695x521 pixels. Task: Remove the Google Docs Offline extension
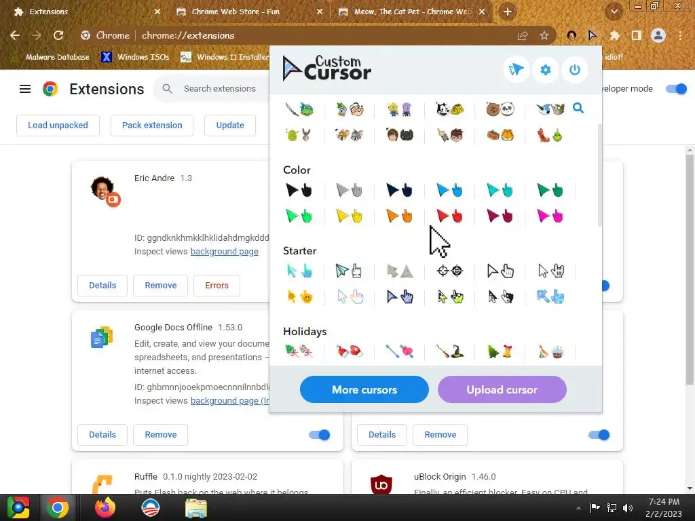coord(160,435)
